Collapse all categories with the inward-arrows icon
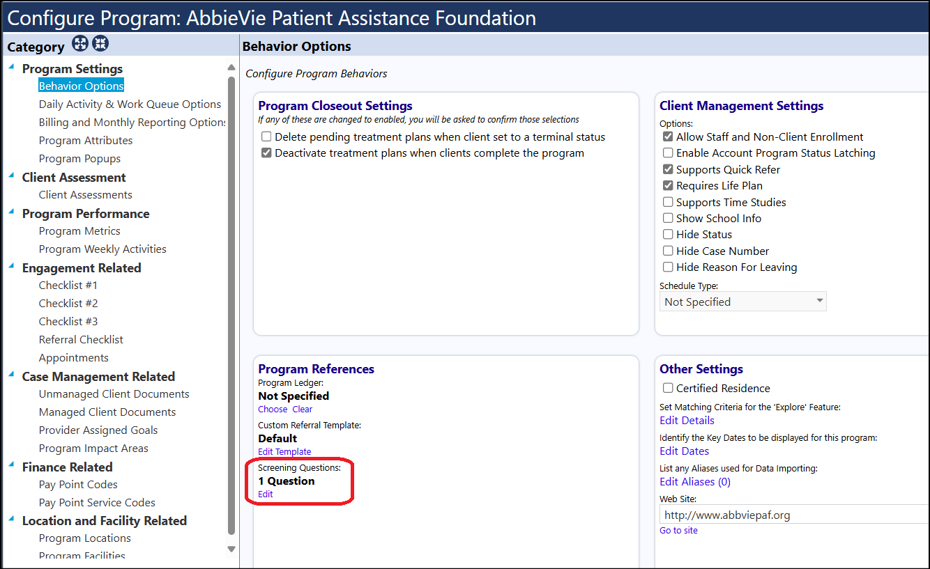 click(x=100, y=45)
